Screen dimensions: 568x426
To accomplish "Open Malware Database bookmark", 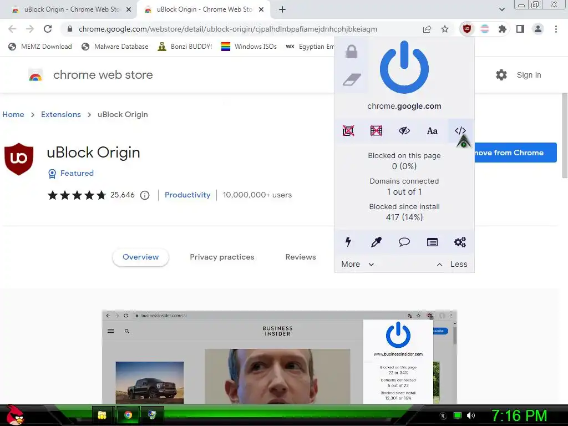I will pos(115,47).
